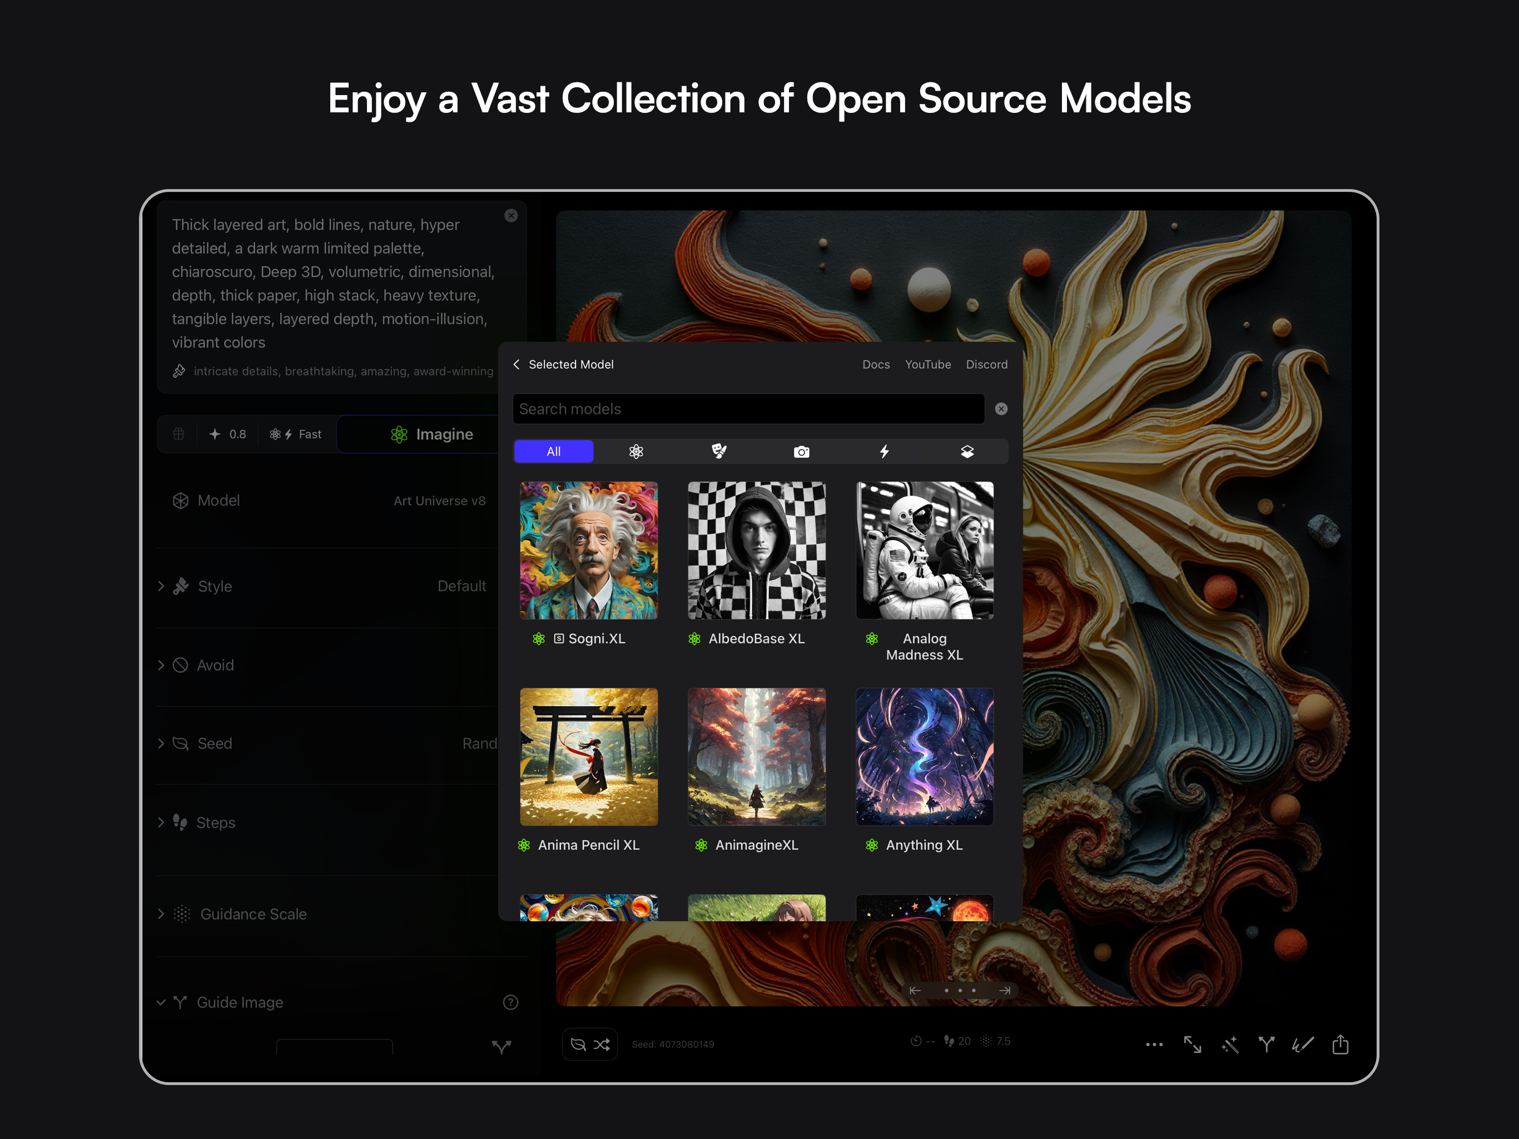Click the magic wand enhance icon
This screenshot has height=1139, width=1519.
pos(1229,1045)
